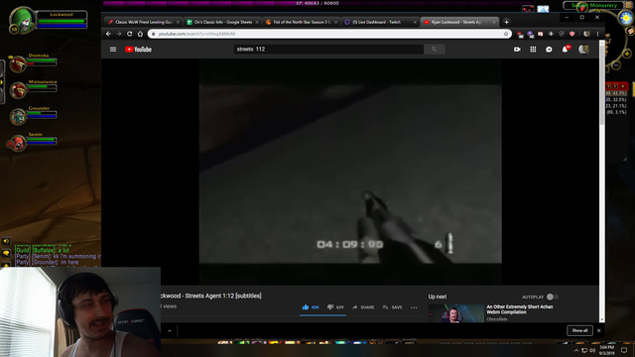Click the YouTube video player
The width and height of the screenshot is (635, 357).
pos(350,172)
